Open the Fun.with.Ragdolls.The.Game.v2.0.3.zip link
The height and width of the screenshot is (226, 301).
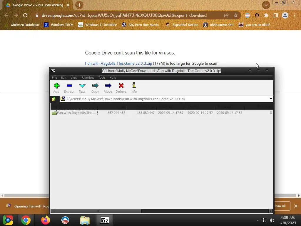(x=118, y=64)
